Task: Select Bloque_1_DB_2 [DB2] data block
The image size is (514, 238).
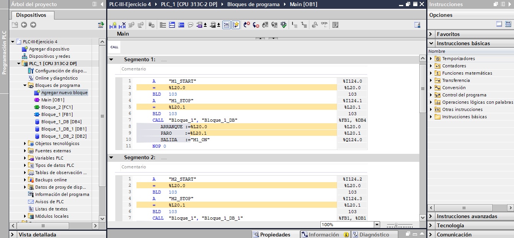Action: [64, 136]
